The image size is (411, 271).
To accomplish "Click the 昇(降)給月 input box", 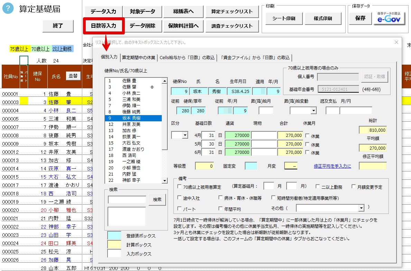I will pyautogui.click(x=266, y=111).
